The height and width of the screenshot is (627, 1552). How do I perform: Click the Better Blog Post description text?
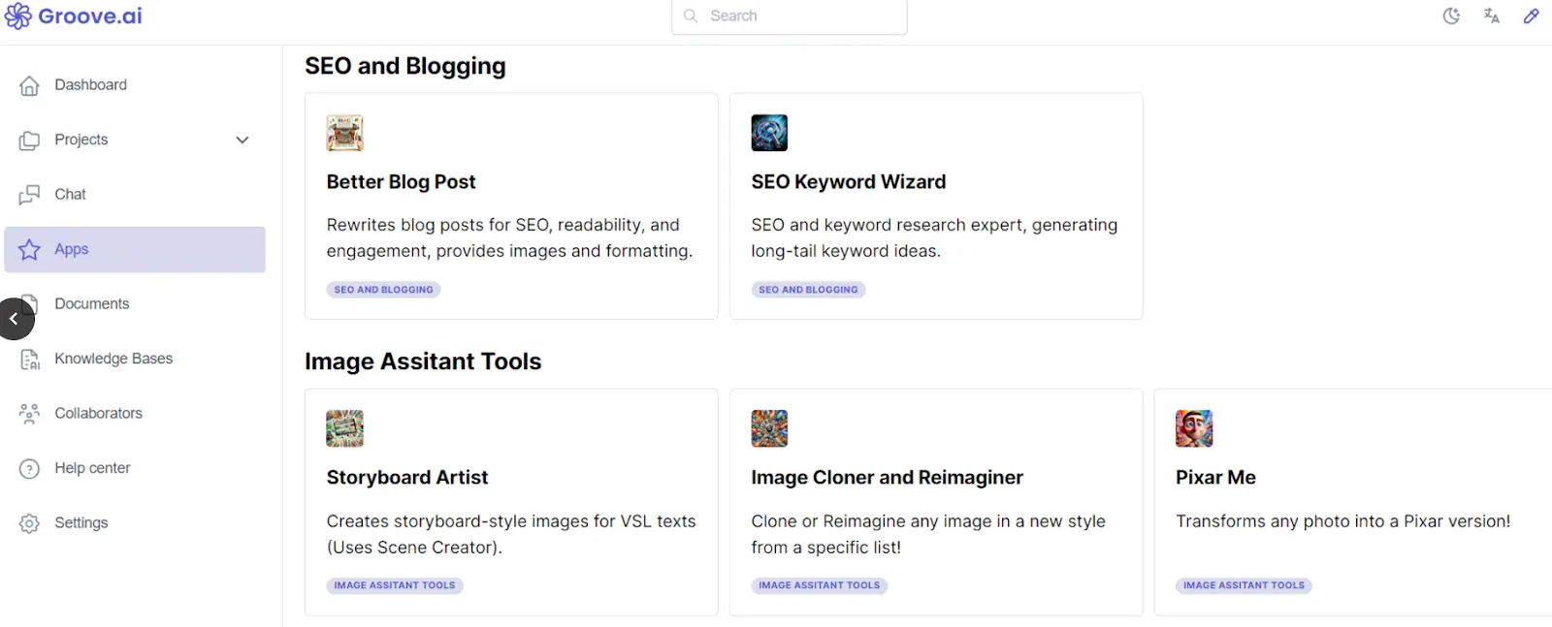pyautogui.click(x=510, y=238)
